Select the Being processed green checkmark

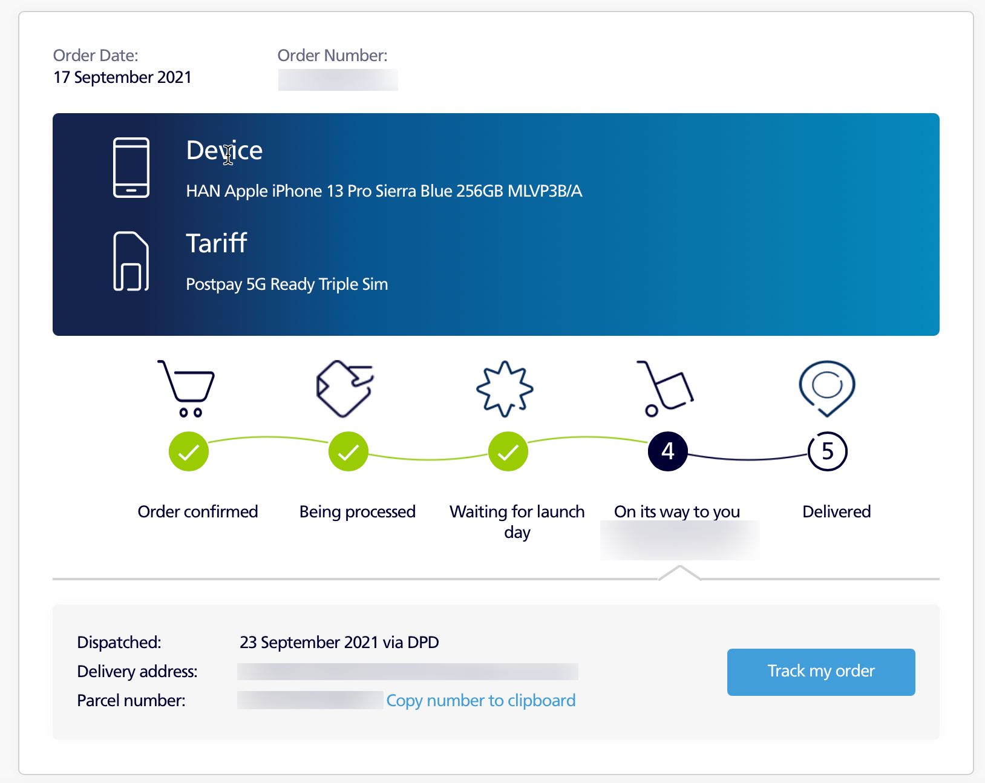click(349, 451)
